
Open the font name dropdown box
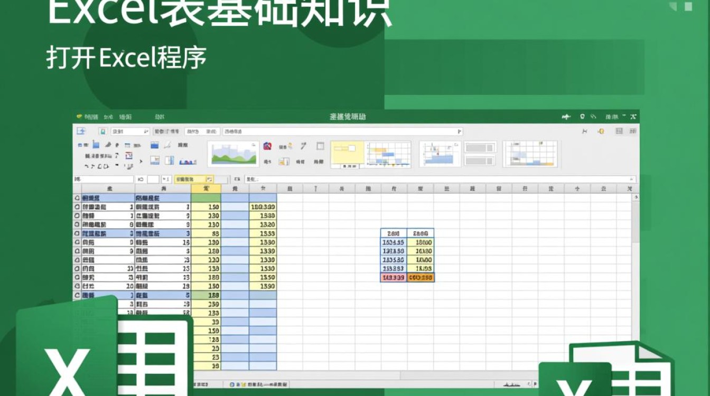click(x=130, y=131)
